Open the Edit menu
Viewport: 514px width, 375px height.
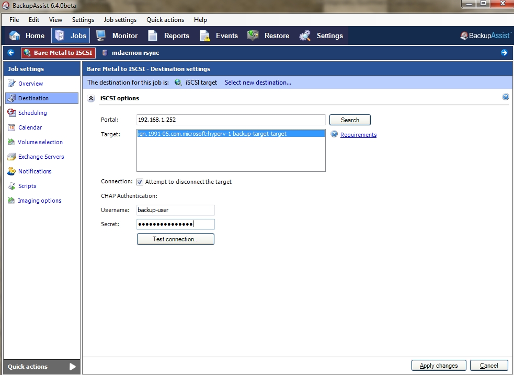click(x=34, y=20)
